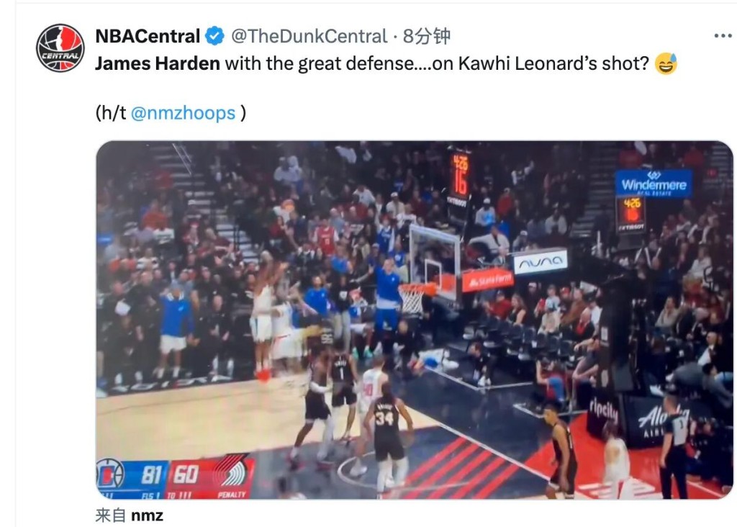The image size is (737, 527).
Task: Click the 8分钟 timestamp
Action: [x=427, y=36]
